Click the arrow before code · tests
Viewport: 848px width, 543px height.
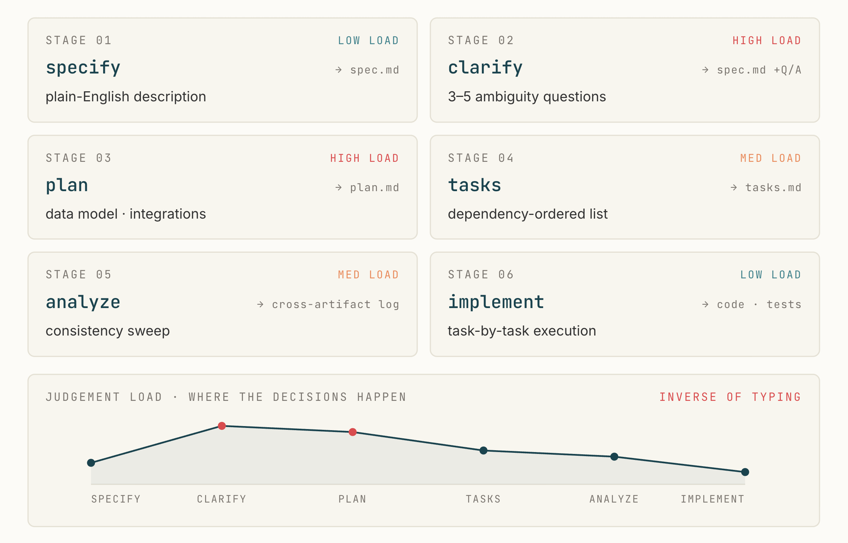point(705,304)
